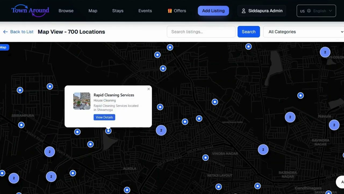Click the globe icon in language selector

point(309,11)
